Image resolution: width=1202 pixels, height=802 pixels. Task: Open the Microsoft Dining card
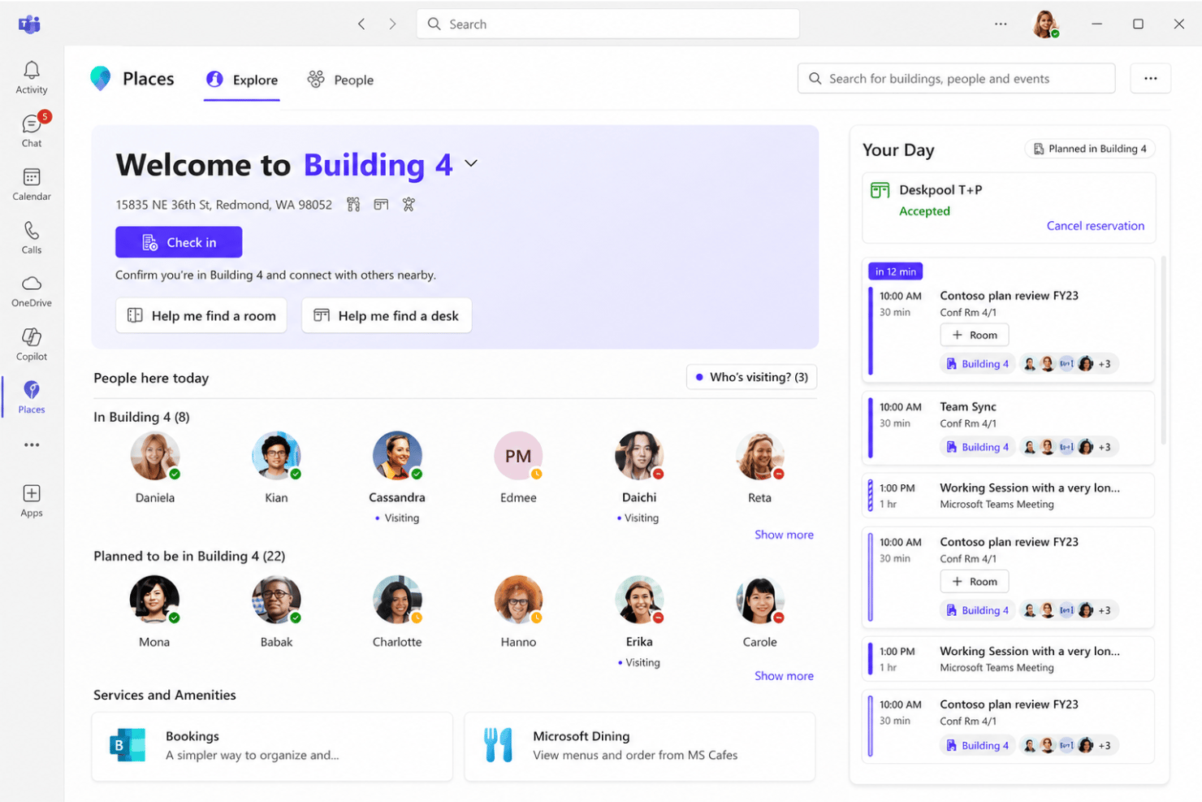tap(640, 747)
